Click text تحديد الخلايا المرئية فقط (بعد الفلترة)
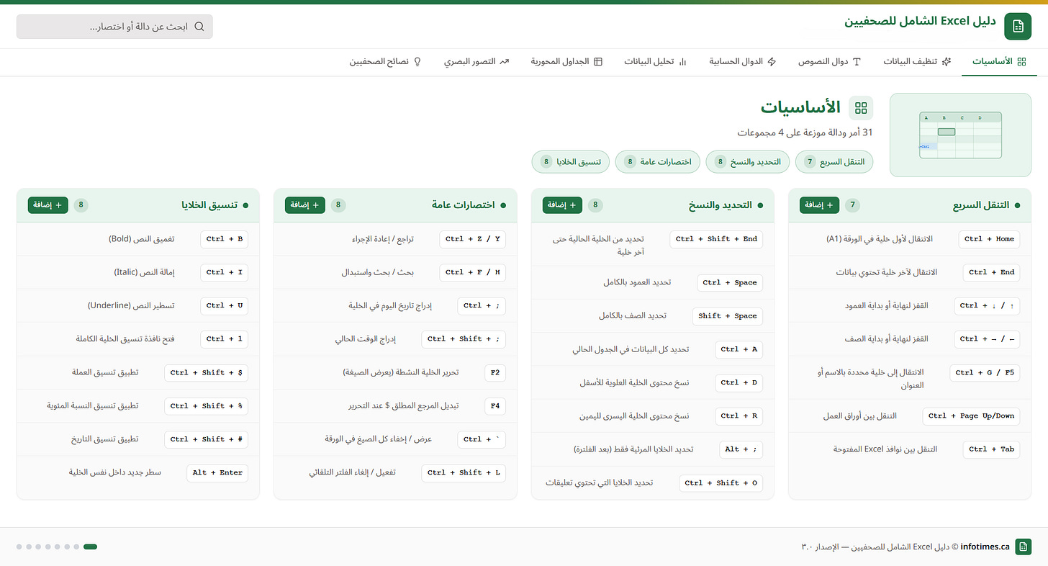Image resolution: width=1048 pixels, height=566 pixels. pyautogui.click(x=633, y=449)
